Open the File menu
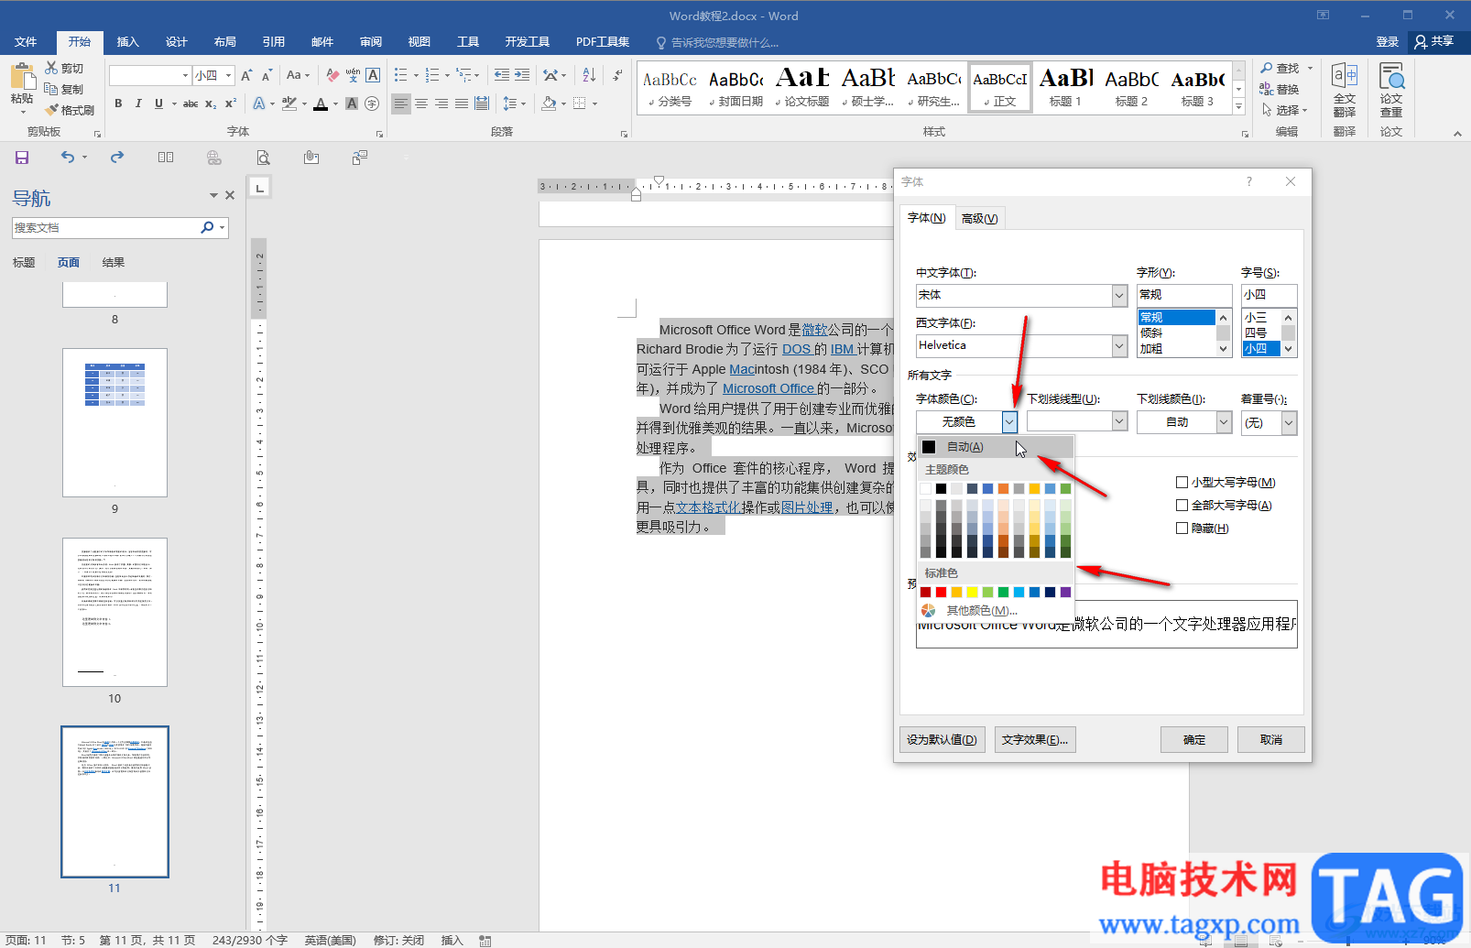Viewport: 1471px width, 948px height. (x=26, y=42)
